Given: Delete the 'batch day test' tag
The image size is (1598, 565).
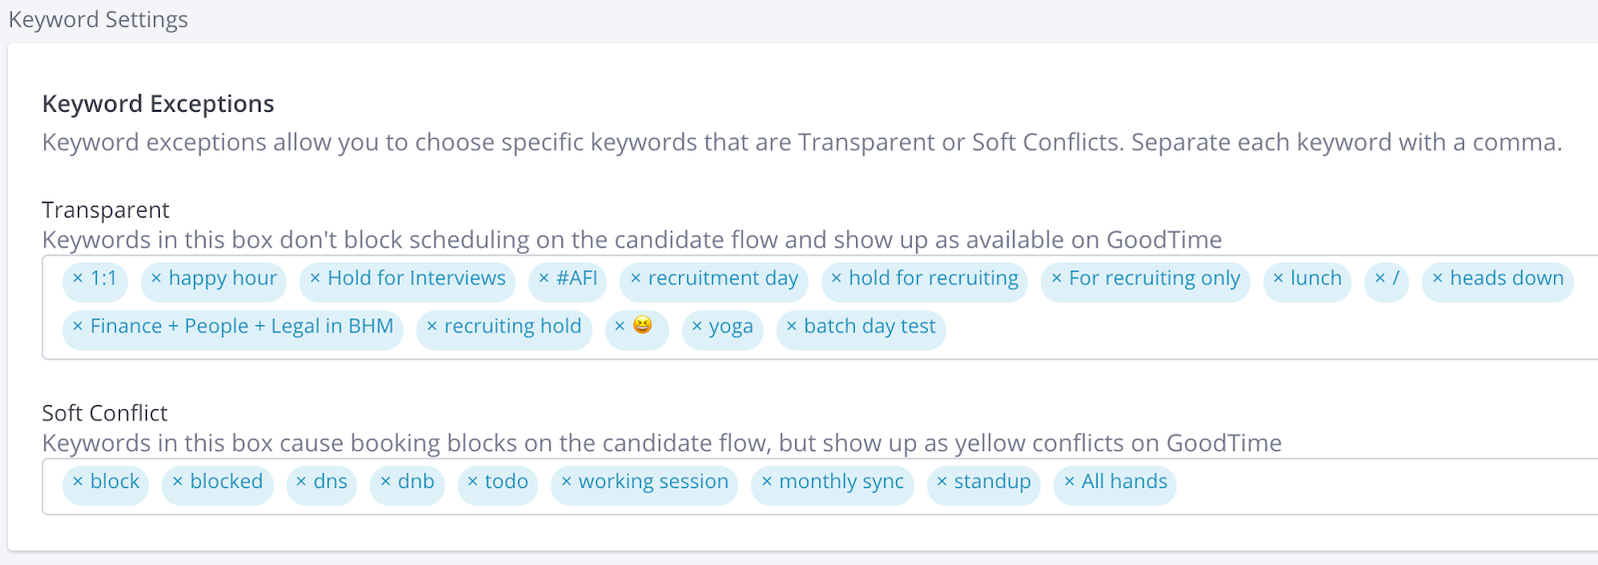Looking at the screenshot, I should [x=791, y=326].
